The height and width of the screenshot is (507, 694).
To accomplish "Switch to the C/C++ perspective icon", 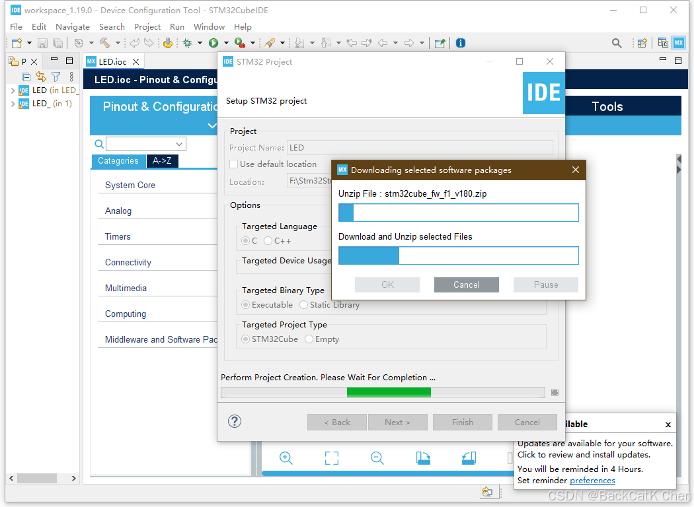I will coord(663,43).
